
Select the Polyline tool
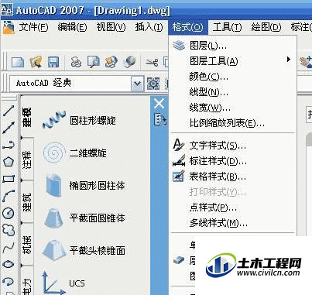coord(9,145)
